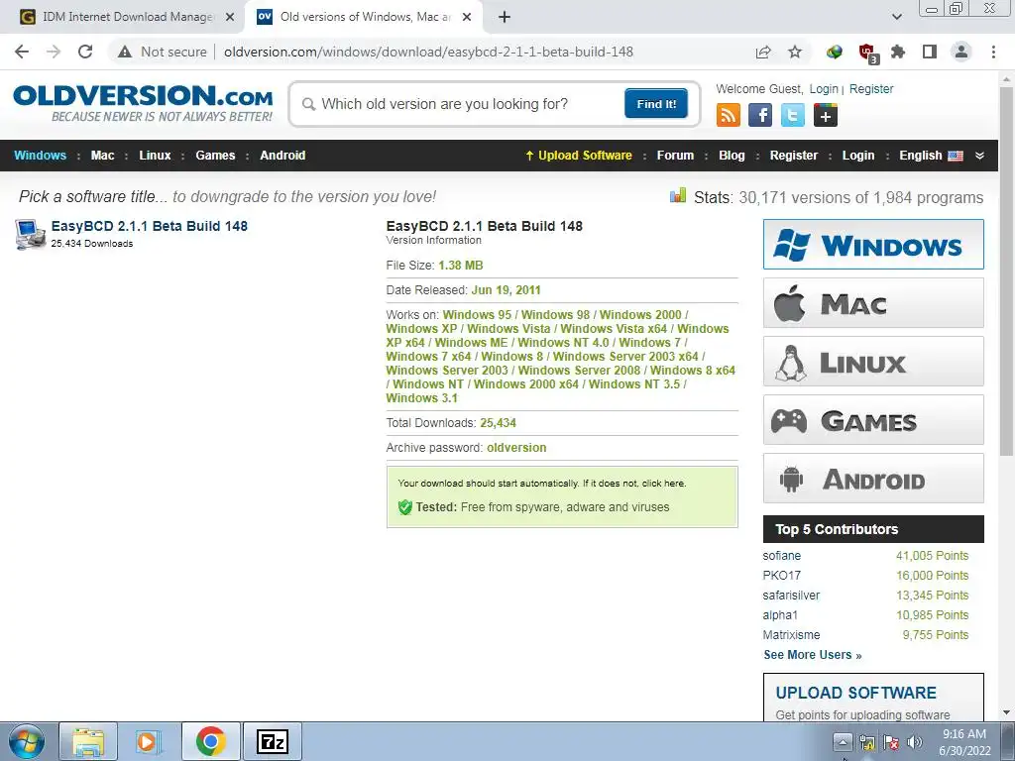Expand the language double-chevron menu
This screenshot has height=761, width=1015.
[x=979, y=156]
